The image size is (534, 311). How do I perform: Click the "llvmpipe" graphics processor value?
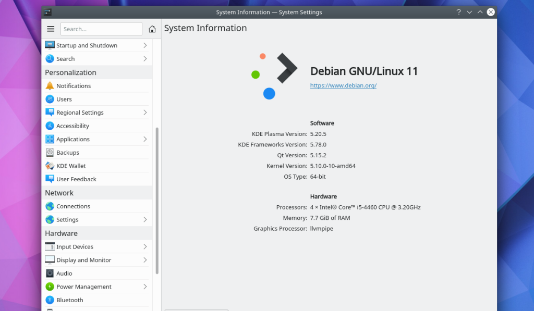[x=321, y=229]
